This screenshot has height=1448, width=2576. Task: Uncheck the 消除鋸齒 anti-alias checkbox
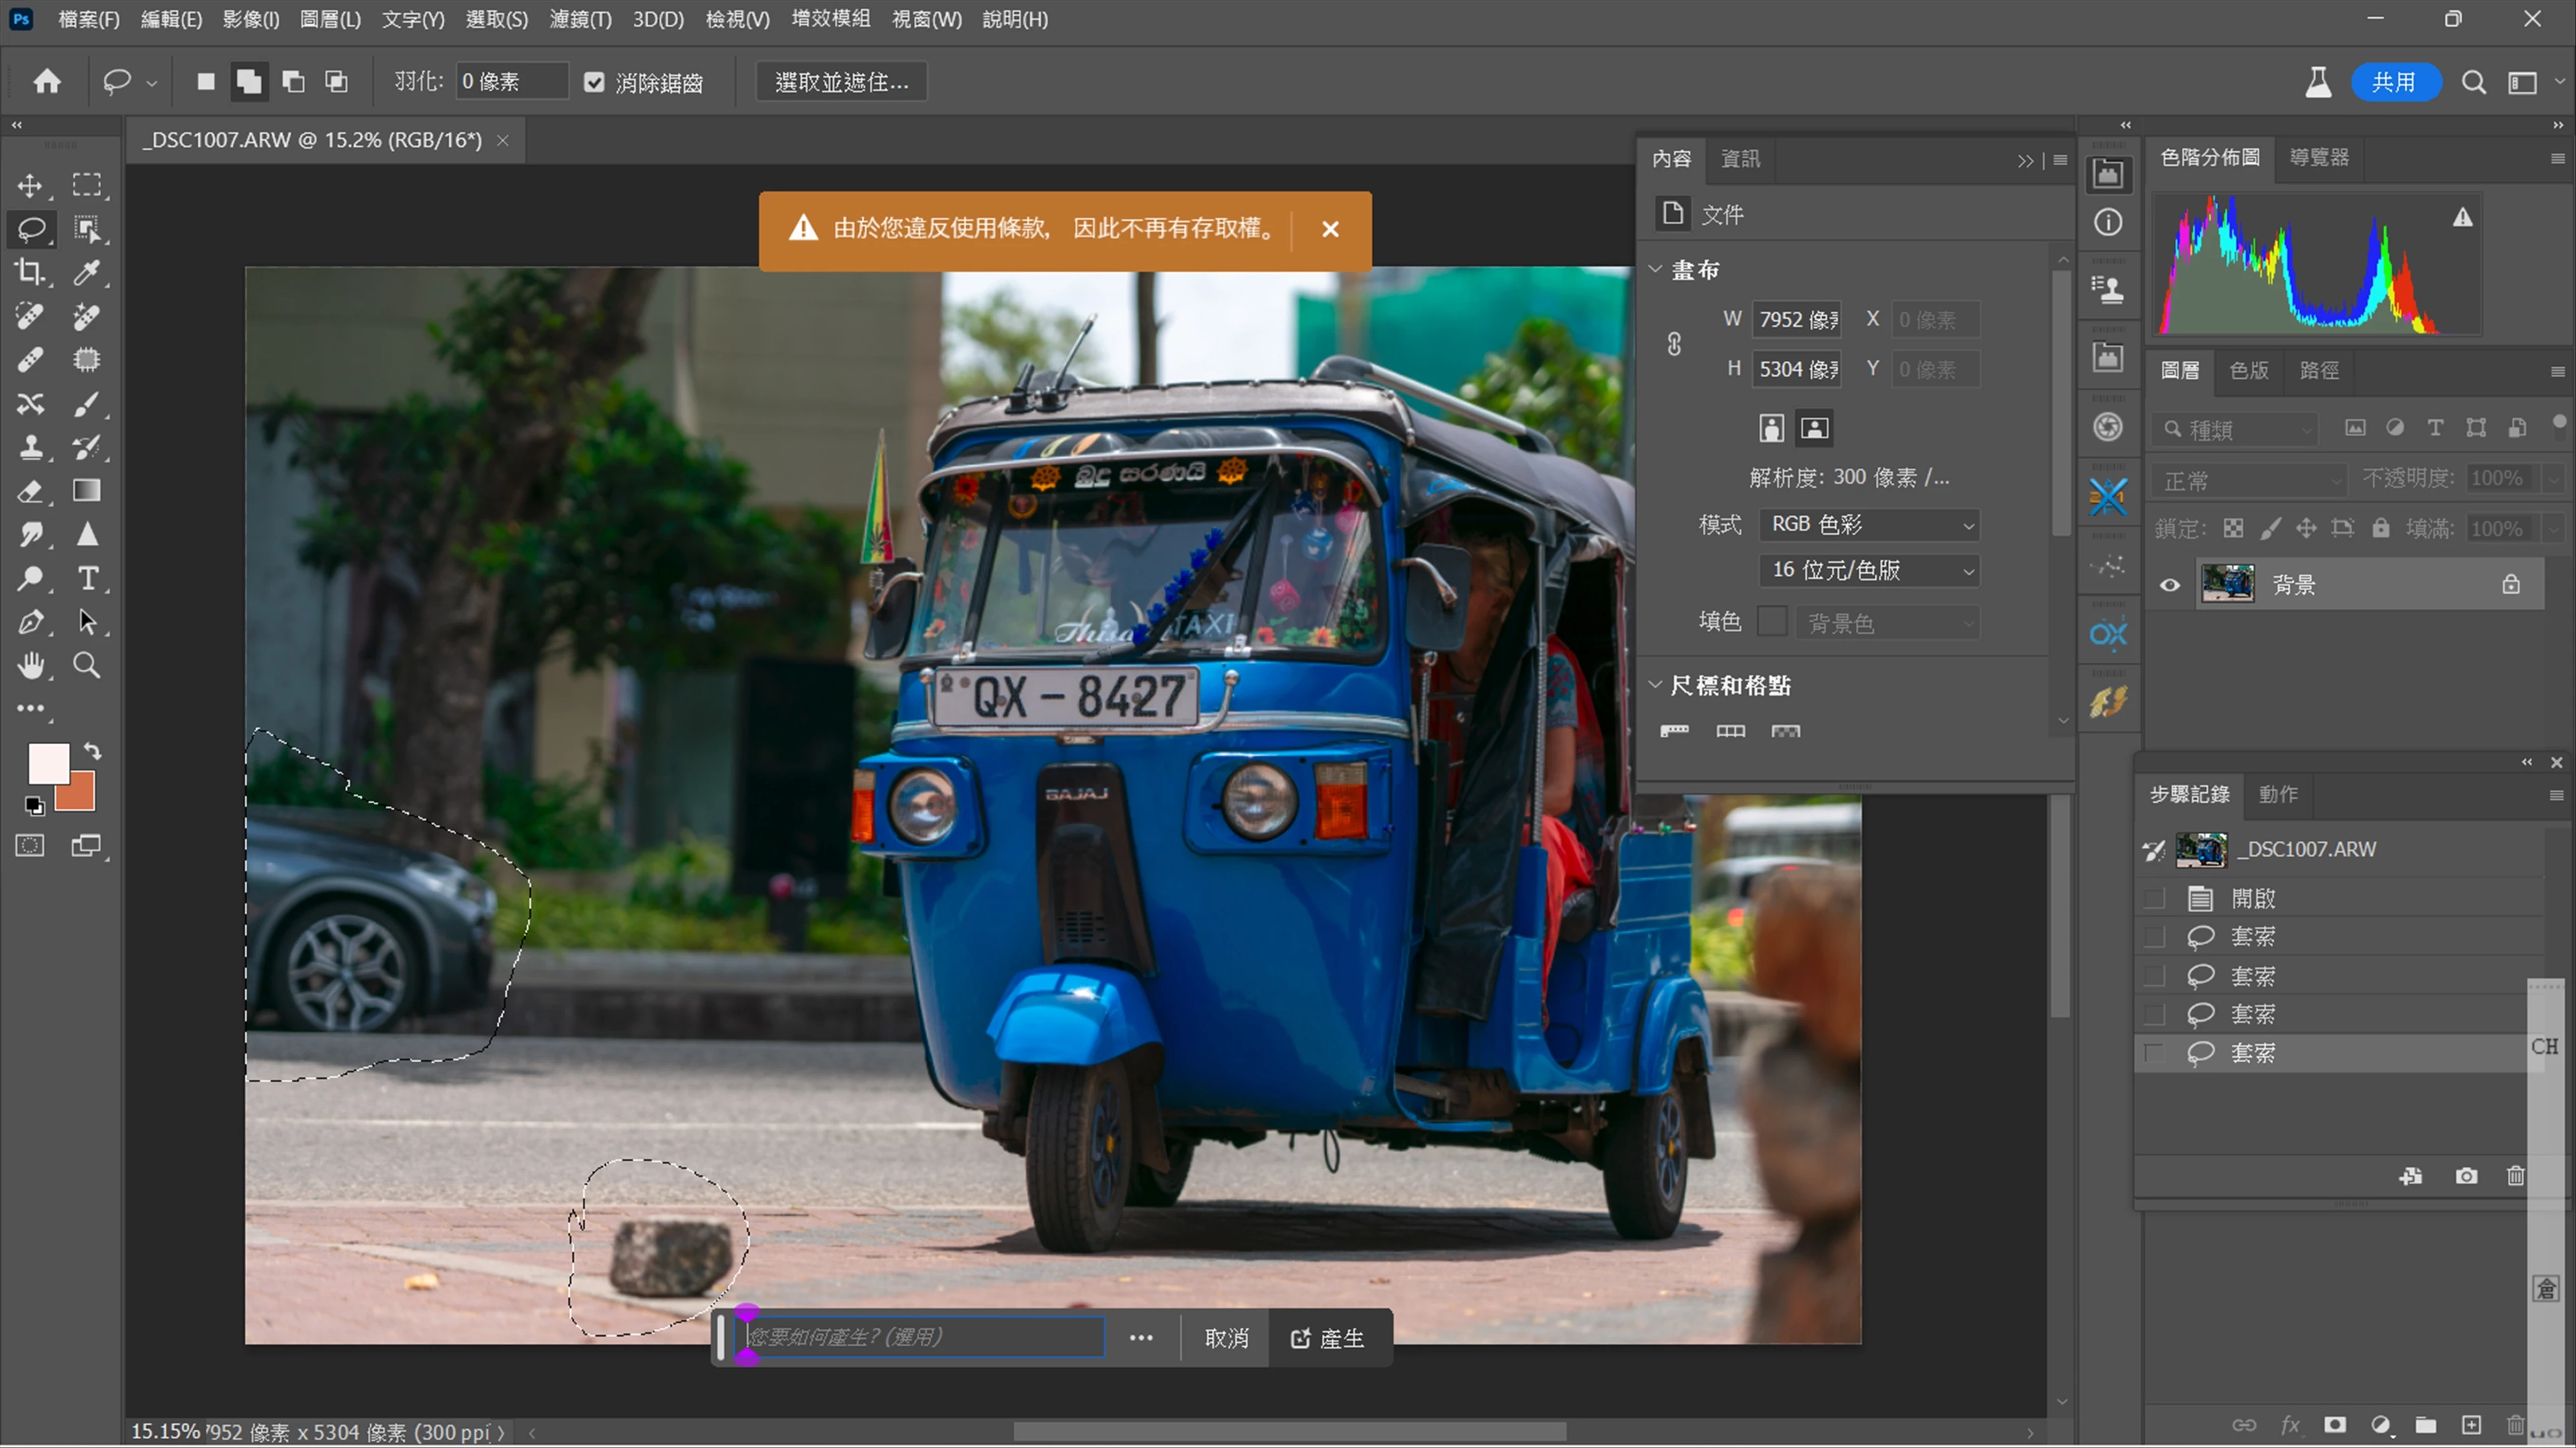tap(594, 83)
